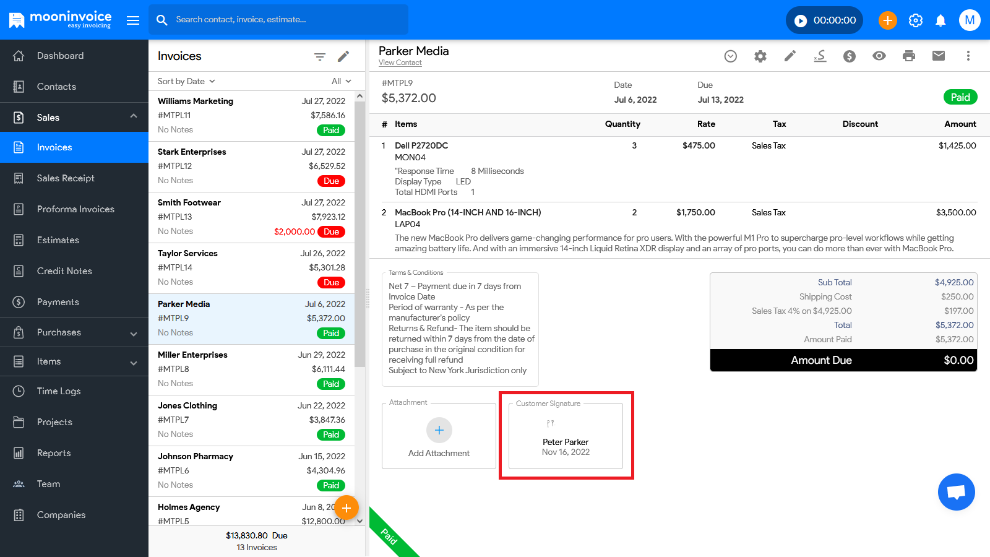Screen dimensions: 990x557
Task: Click the mark status check-circle icon
Action: [x=731, y=56]
